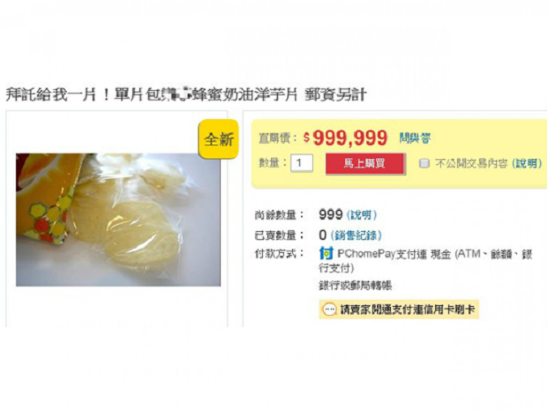Click the $999,999 price text

[x=346, y=138]
